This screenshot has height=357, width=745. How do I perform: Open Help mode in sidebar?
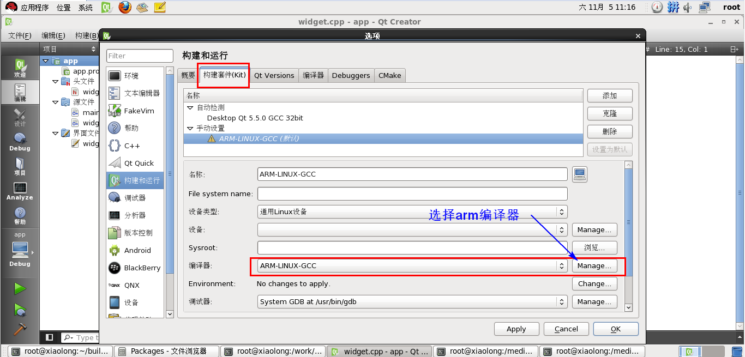(x=20, y=215)
